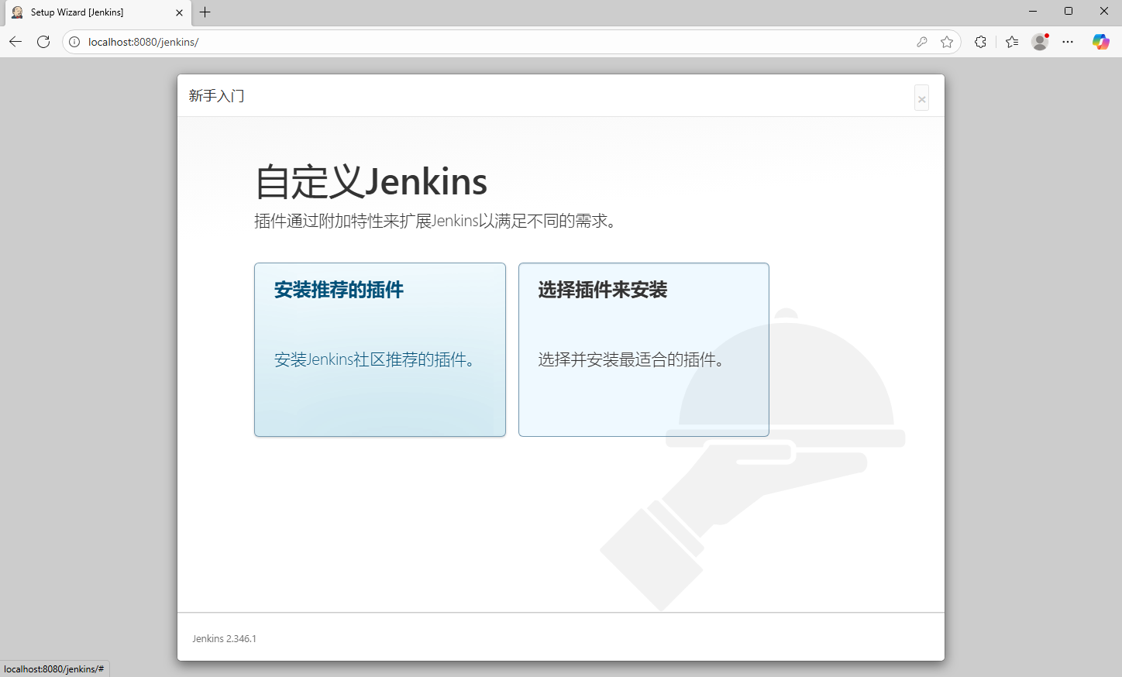Click the 新手入门 dialog title
The height and width of the screenshot is (677, 1122).
click(216, 96)
